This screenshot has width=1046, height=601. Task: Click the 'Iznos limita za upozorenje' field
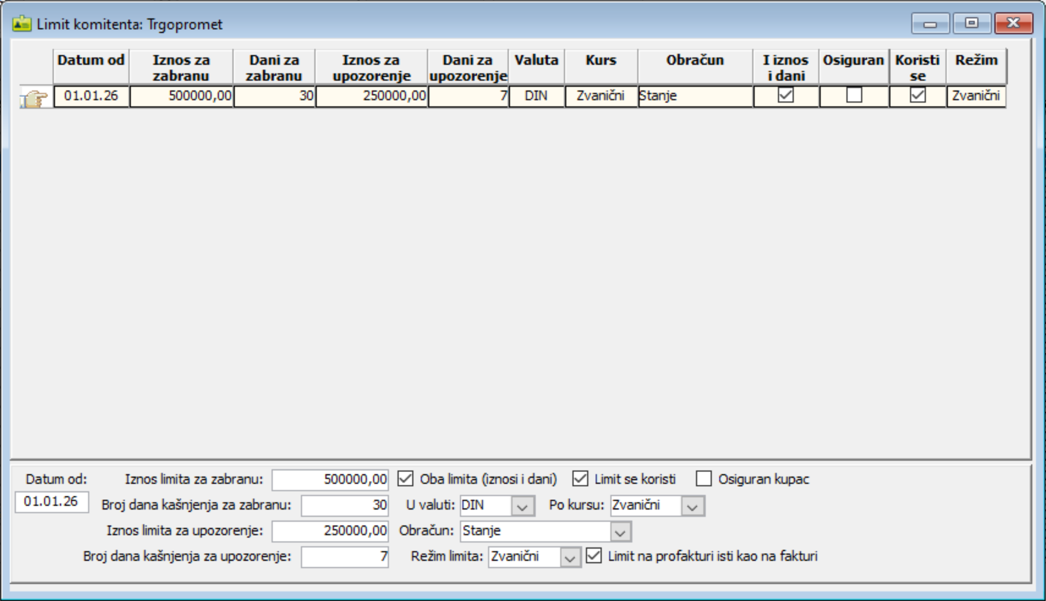(x=330, y=531)
